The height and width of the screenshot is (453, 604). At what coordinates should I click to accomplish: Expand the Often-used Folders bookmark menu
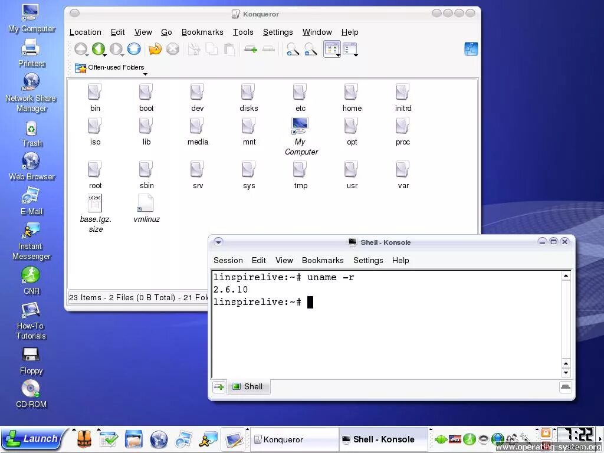point(109,68)
